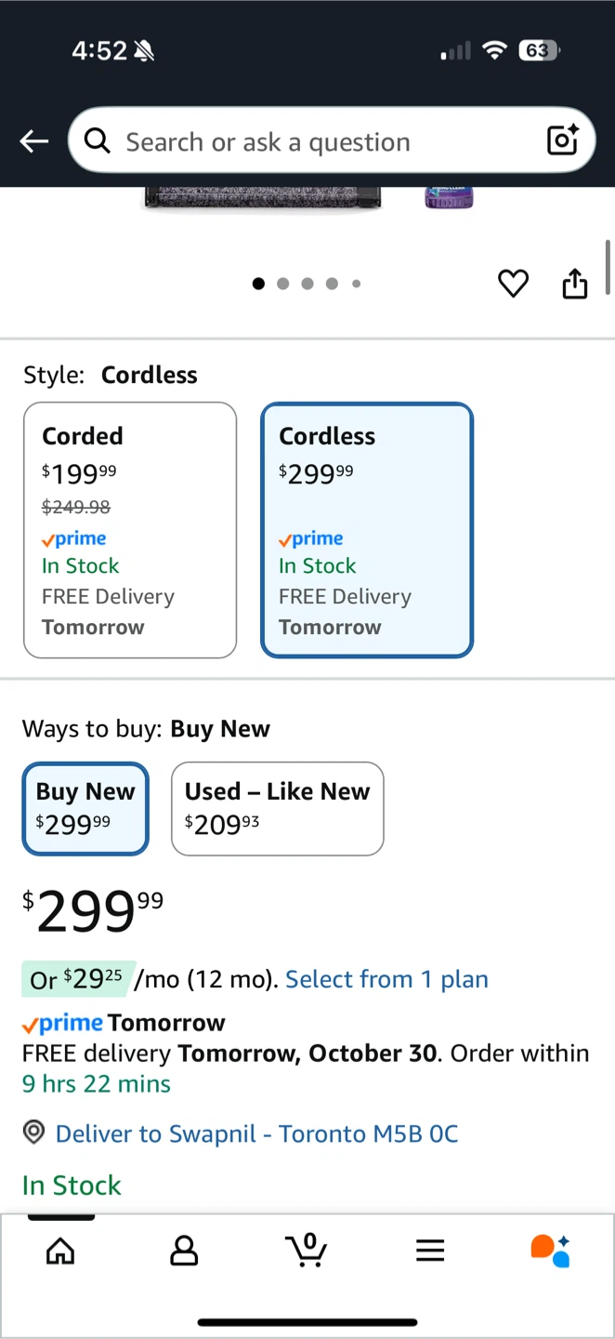The width and height of the screenshot is (615, 1339).
Task: Open Deliver to Swapnil address link
Action: pyautogui.click(x=256, y=1134)
